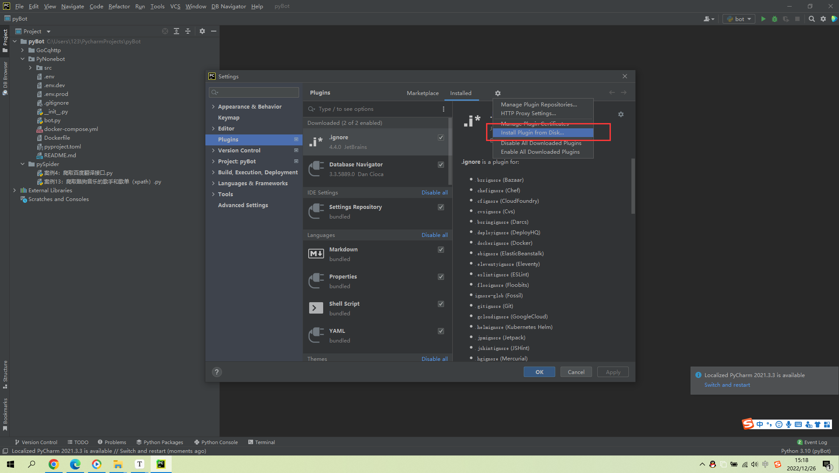Click Disable all for Languages
Image resolution: width=839 pixels, height=473 pixels.
click(x=434, y=235)
